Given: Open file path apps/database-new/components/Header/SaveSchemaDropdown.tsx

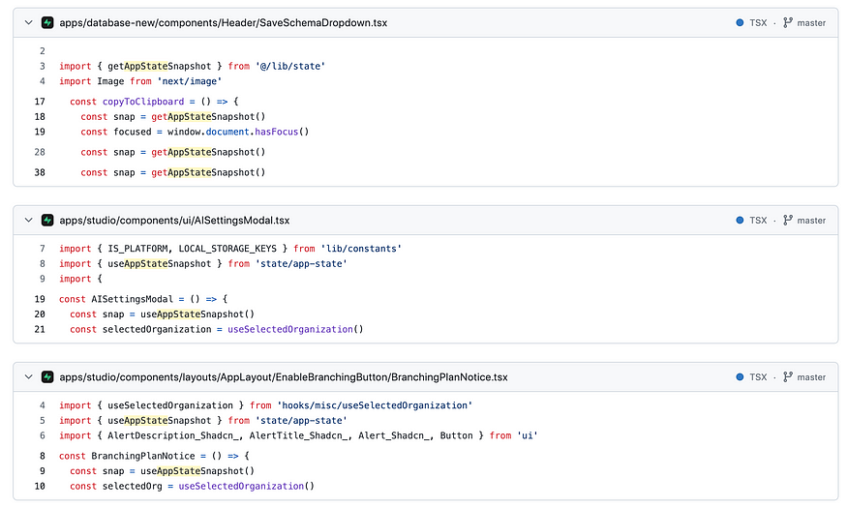Looking at the screenshot, I should click(223, 22).
